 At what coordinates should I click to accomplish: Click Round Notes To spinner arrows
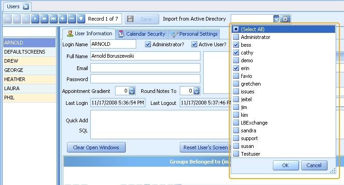(197, 91)
